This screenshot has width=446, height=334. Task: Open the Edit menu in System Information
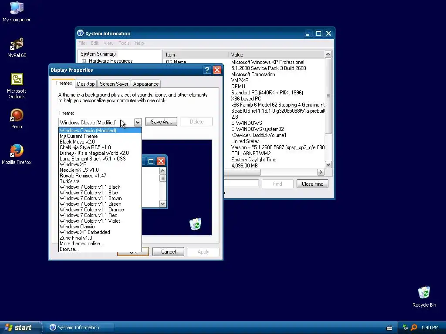[x=95, y=43]
